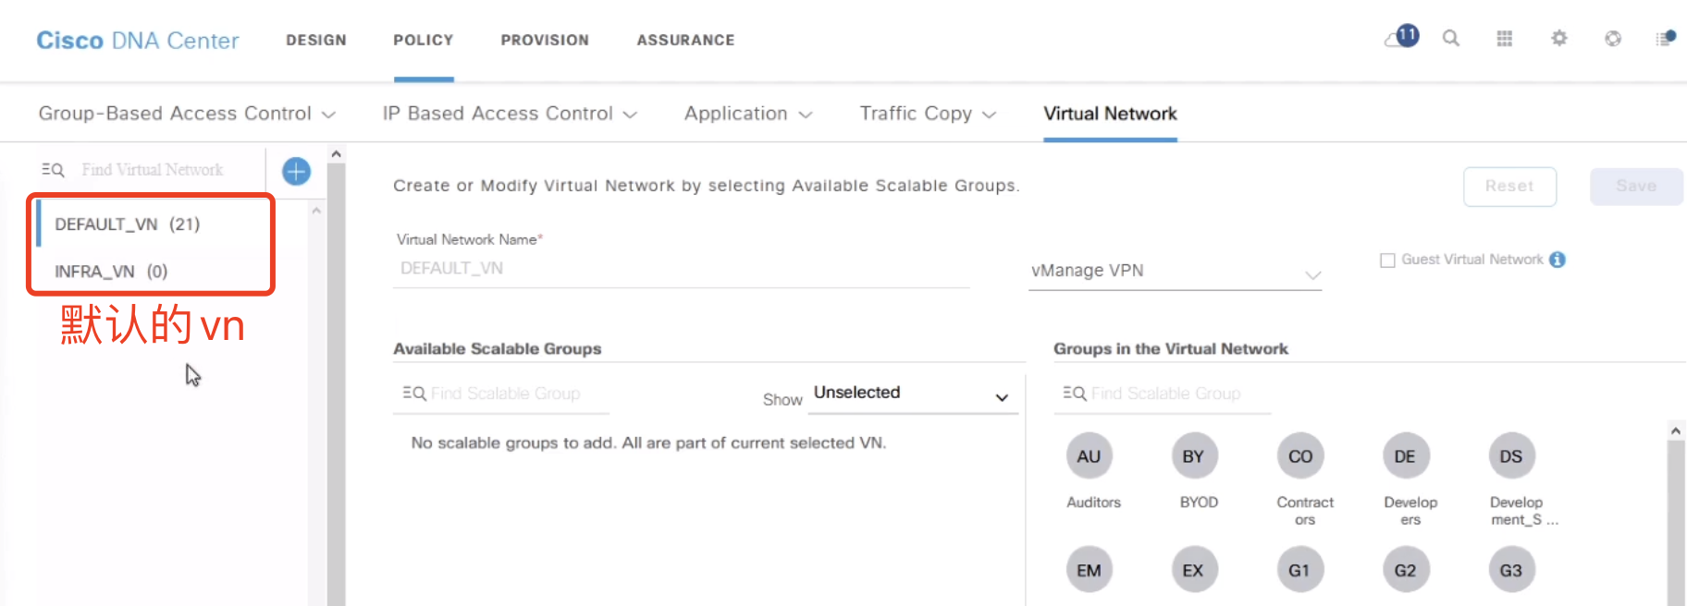This screenshot has height=606, width=1687.
Task: Select the Auditors (AU) group icon
Action: pos(1089,456)
